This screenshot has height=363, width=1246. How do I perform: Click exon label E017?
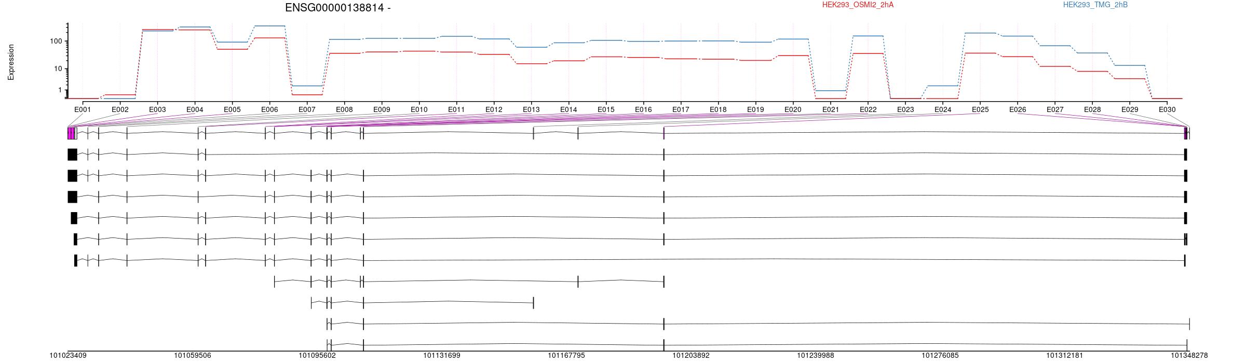point(681,109)
